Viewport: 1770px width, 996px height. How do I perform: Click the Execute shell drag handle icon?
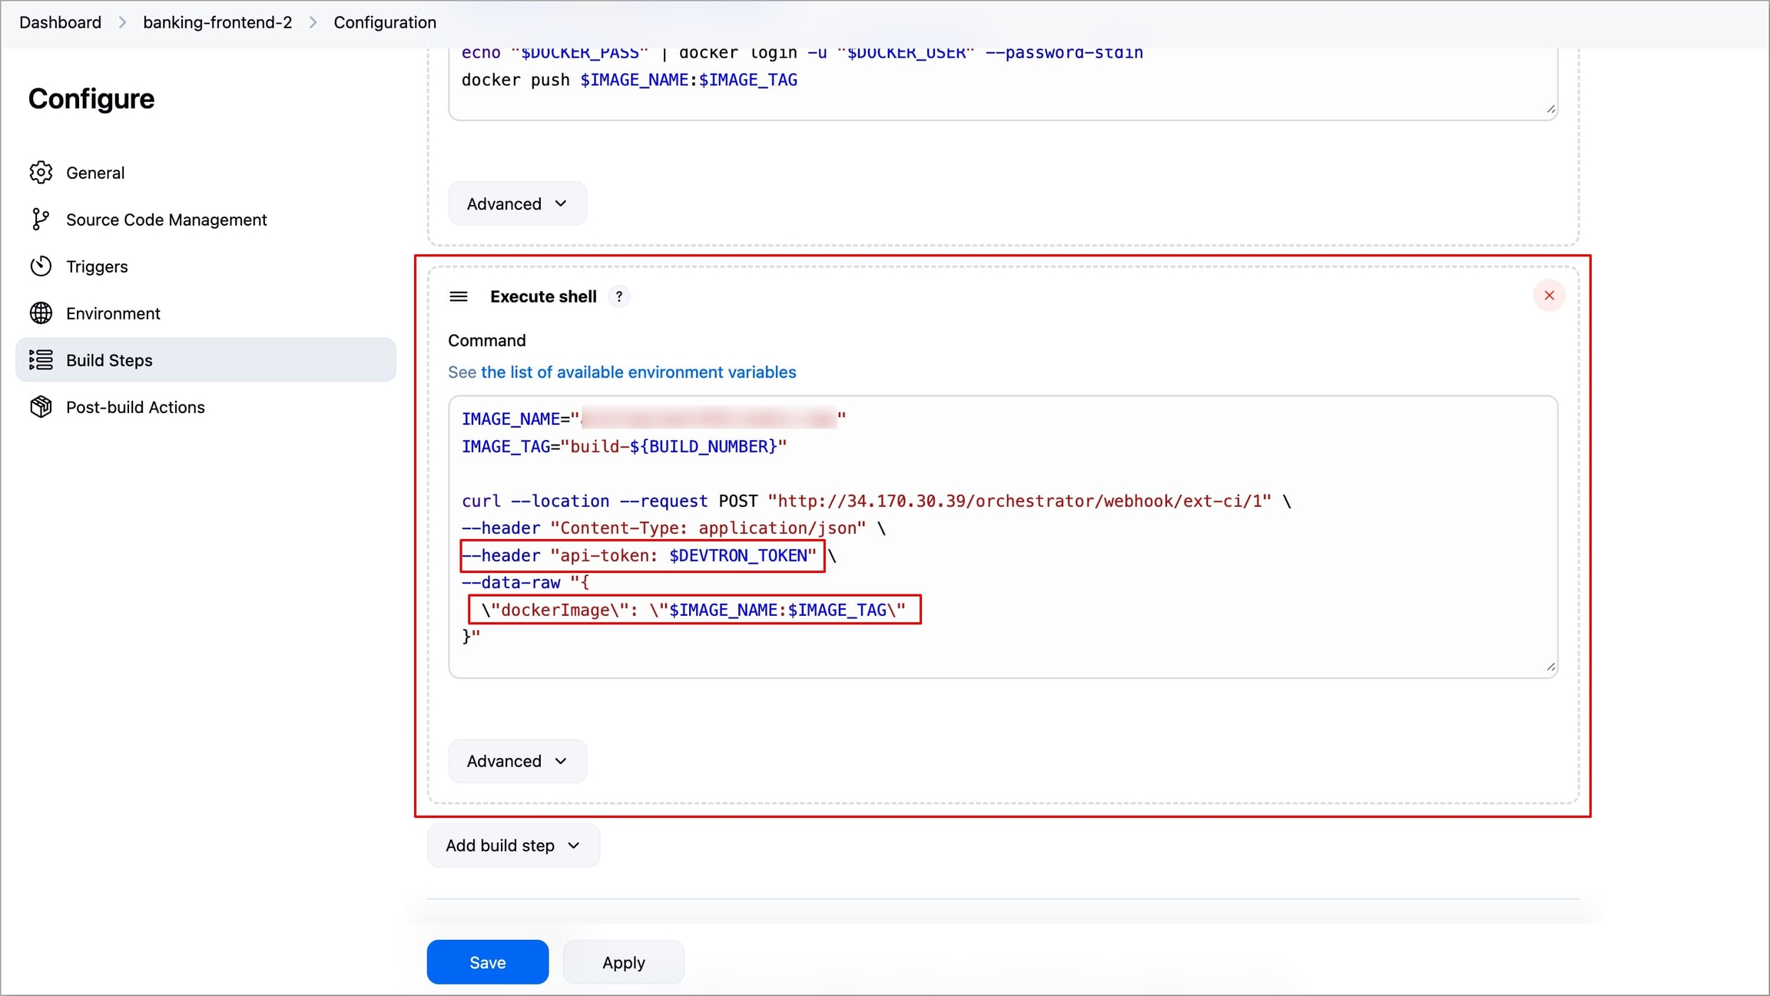point(459,296)
